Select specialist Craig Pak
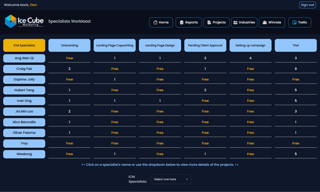The width and height of the screenshot is (320, 192). coord(24,69)
